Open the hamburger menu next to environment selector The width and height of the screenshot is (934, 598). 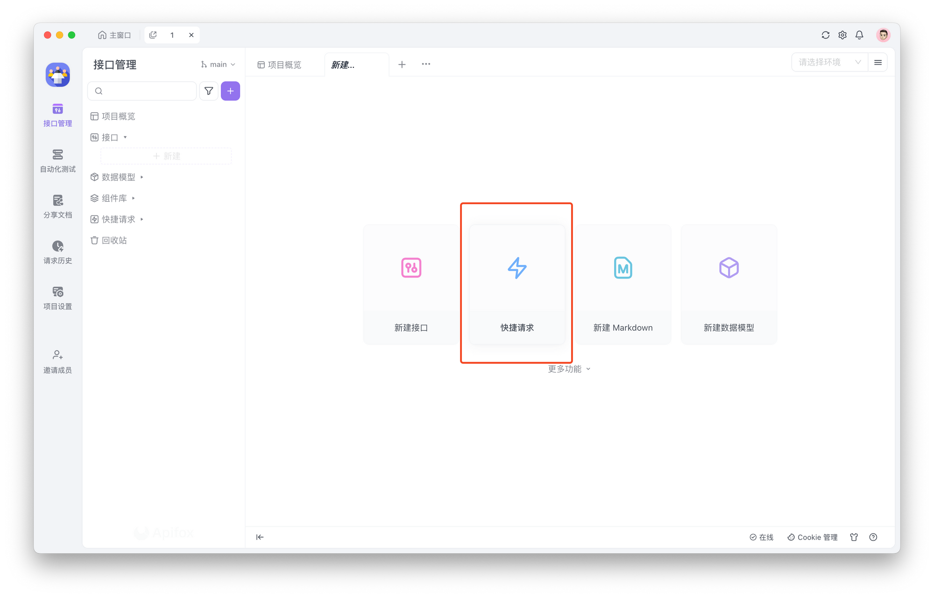878,62
